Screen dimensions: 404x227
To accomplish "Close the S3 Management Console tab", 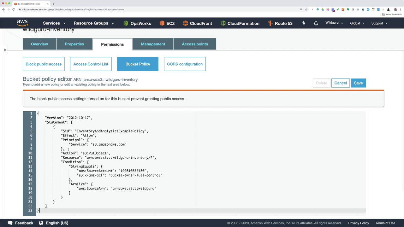I will pos(48,4).
